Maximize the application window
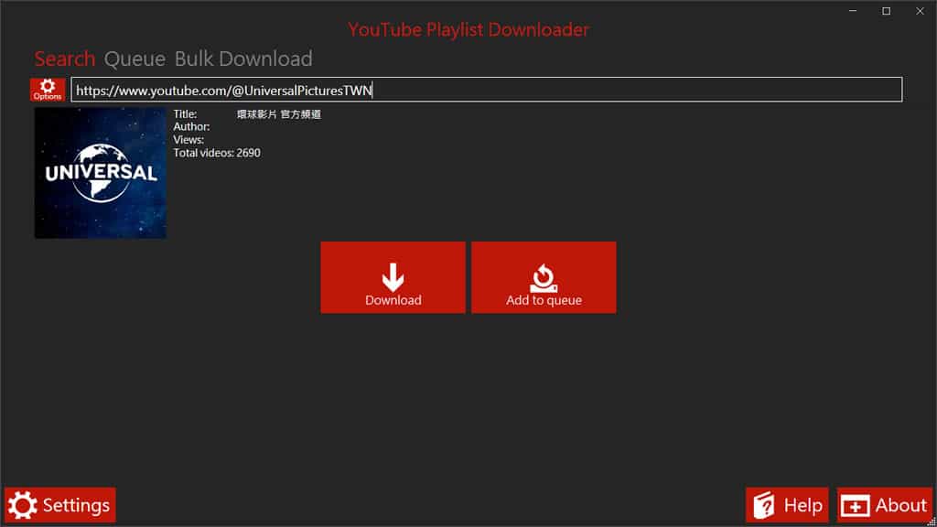Image resolution: width=937 pixels, height=527 pixels. [x=886, y=11]
